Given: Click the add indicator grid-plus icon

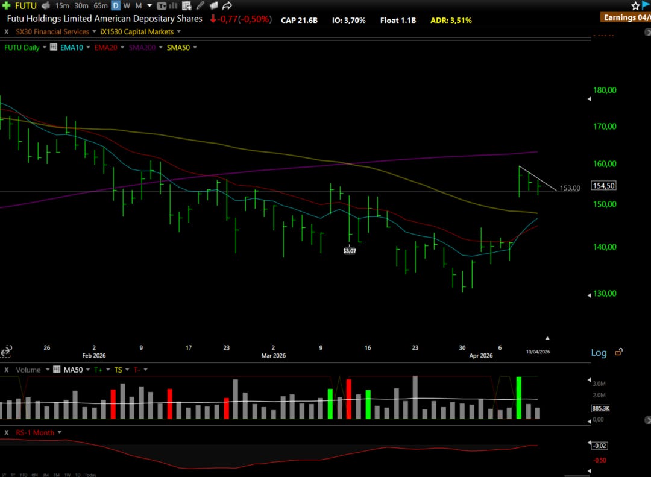Looking at the screenshot, I should [187, 6].
